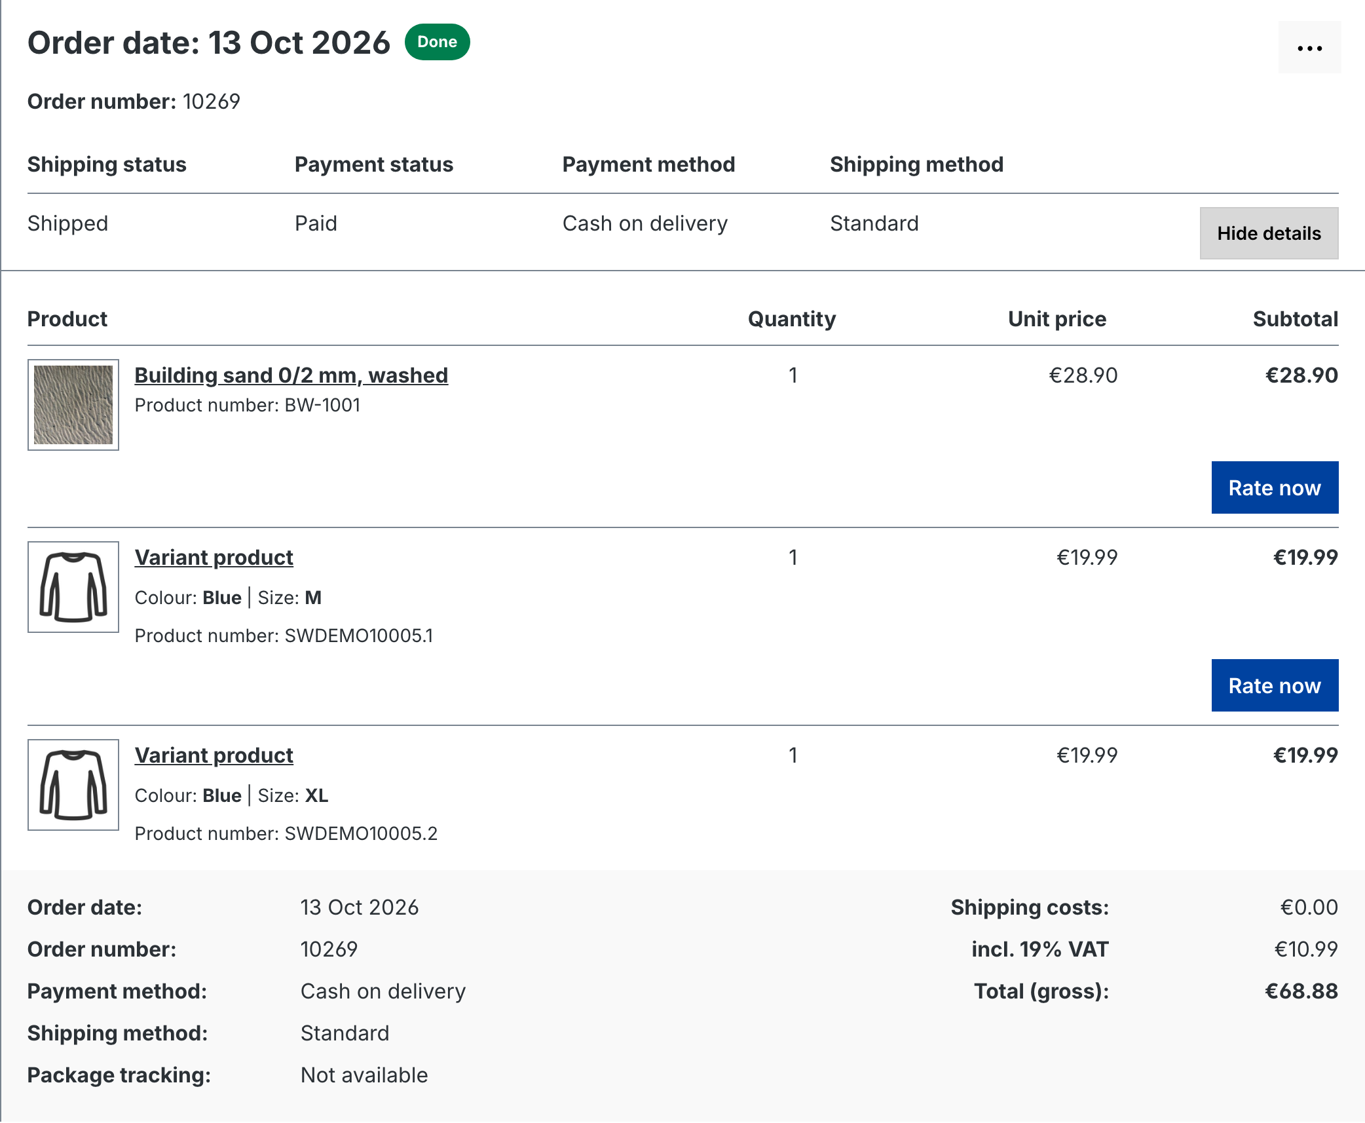Screen dimensions: 1365x1123
Task: Click the Unit price column header
Action: [x=1057, y=319]
